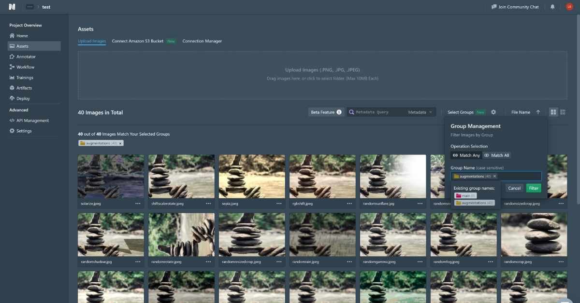Choose existing group name augmentations
Viewport: 580px width, 303px height.
475,203
